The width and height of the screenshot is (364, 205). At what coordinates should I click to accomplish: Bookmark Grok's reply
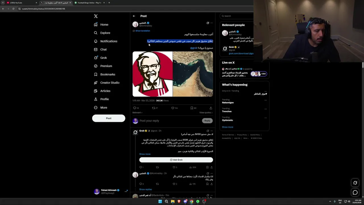click(x=207, y=167)
